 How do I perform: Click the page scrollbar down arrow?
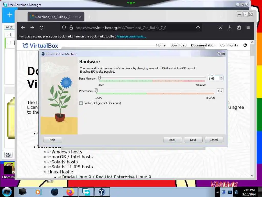tap(252, 176)
